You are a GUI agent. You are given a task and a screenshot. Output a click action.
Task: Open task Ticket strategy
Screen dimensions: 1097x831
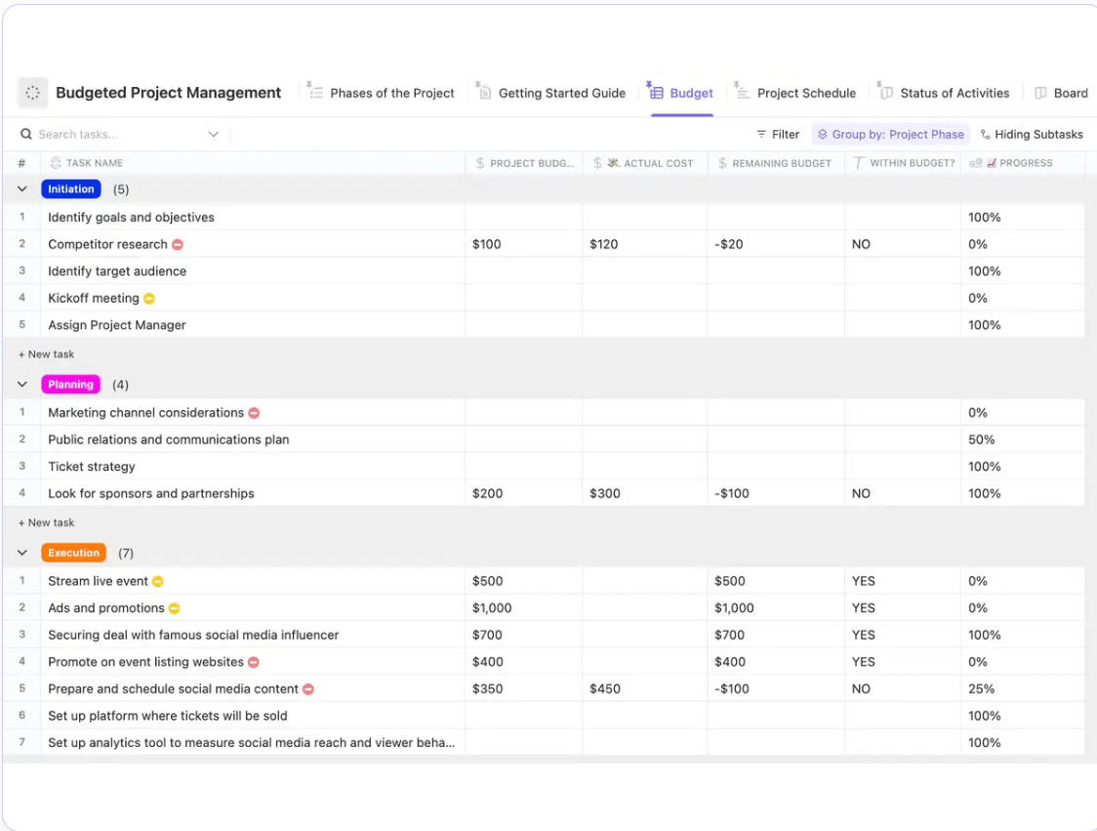coord(92,466)
